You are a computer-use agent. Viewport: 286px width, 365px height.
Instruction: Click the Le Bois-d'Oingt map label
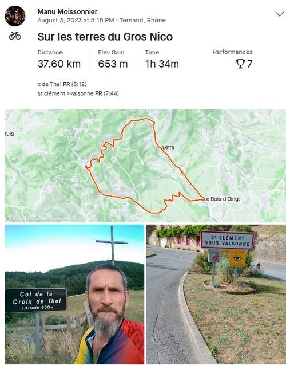click(223, 199)
